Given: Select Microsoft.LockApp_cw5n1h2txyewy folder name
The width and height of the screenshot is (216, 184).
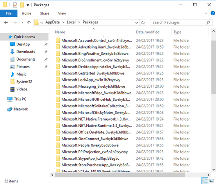Looking at the screenshot, I should [91, 80].
